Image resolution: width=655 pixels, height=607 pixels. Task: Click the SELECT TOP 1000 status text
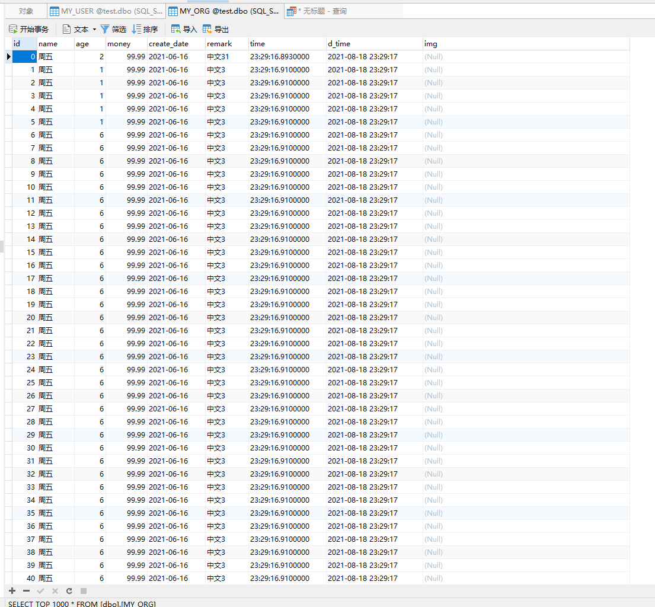coord(82,603)
